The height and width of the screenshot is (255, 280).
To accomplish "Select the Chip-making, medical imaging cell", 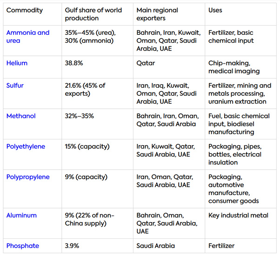I will click(x=234, y=67).
